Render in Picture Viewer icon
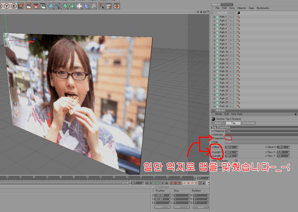The width and height of the screenshot is (298, 212). [36, 6]
